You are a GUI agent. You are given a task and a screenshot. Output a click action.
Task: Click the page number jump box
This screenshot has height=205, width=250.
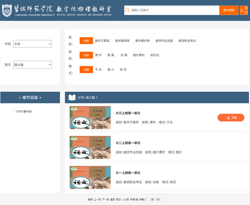147,199
